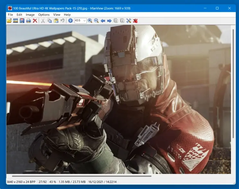
Task: Click the horizontal scrollbar at the bottom
Action: pos(82,176)
